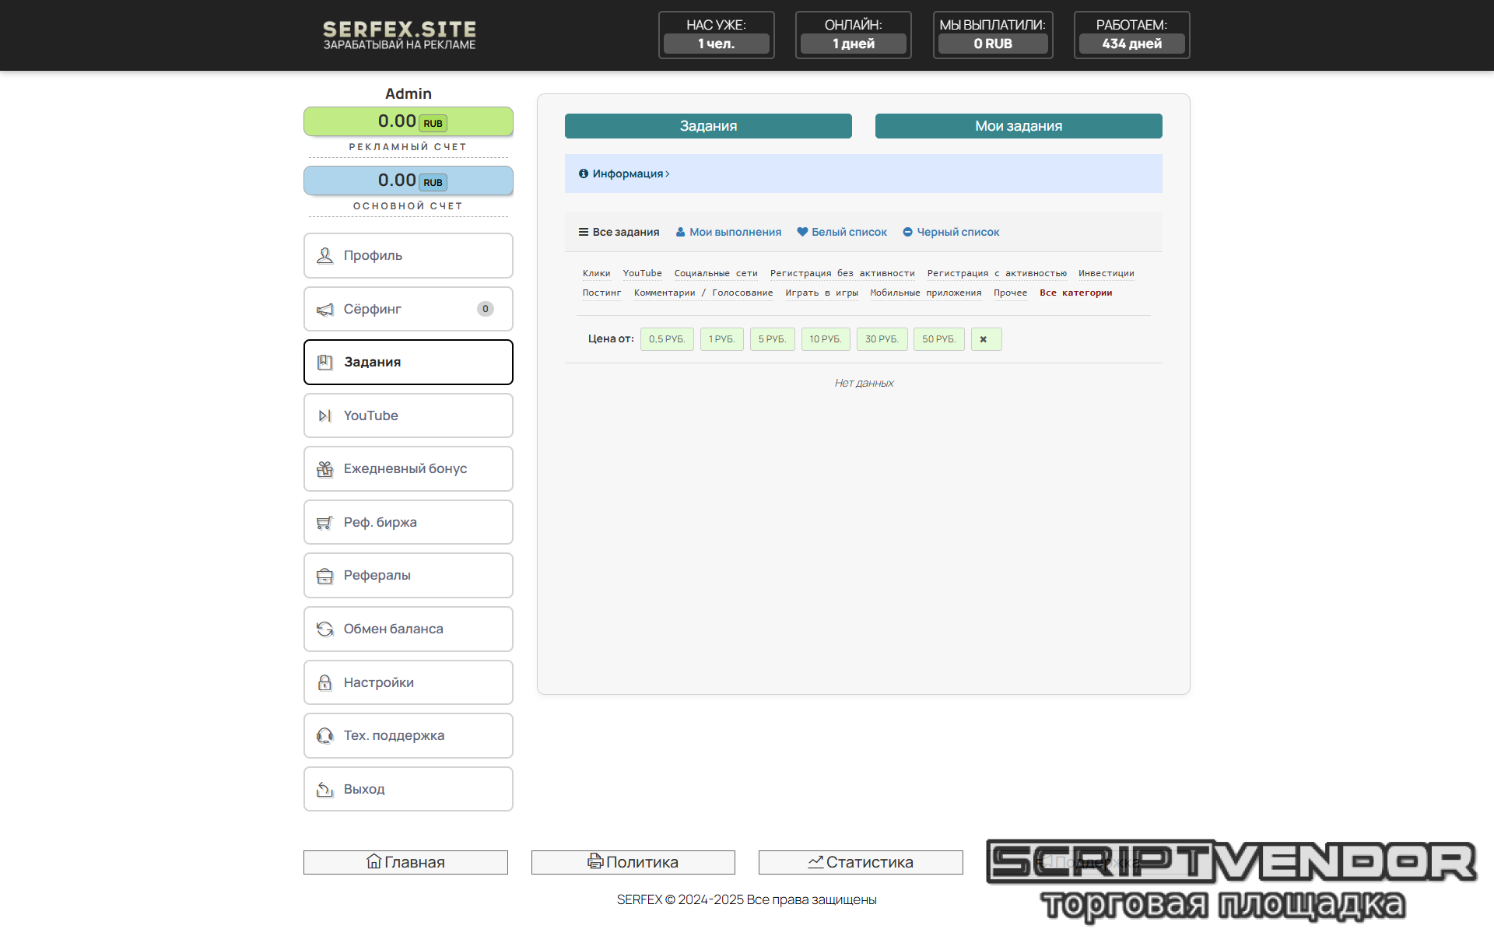Click the house icon in Главная button
The height and width of the screenshot is (936, 1494).
pyautogui.click(x=374, y=861)
